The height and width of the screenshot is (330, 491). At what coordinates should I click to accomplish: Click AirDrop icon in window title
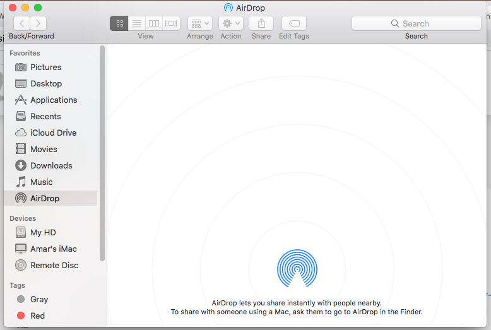[x=228, y=8]
